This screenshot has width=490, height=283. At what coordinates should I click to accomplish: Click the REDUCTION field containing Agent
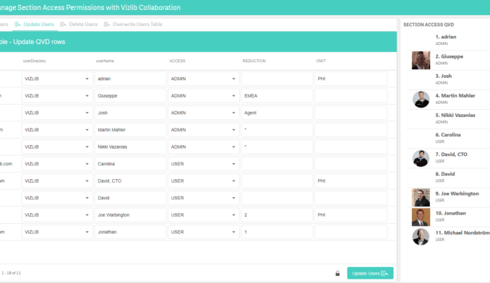click(277, 113)
